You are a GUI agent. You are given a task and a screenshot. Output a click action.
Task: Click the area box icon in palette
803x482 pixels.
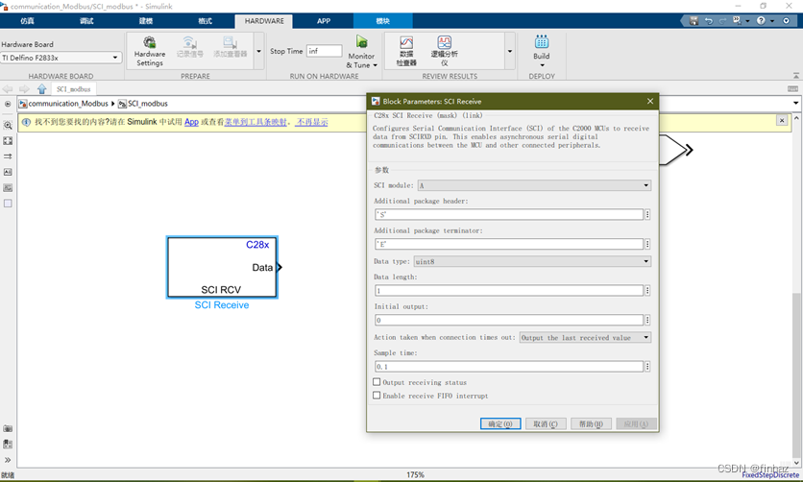pos(8,204)
